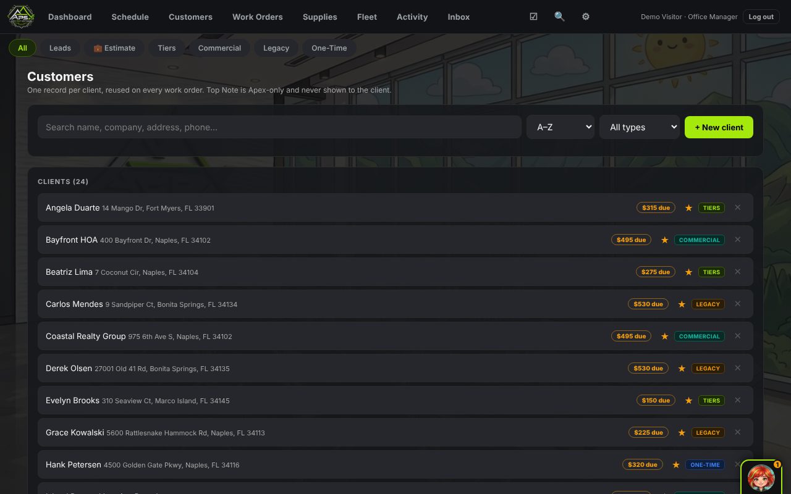Unstar Evelyn Brooks in the client list
Viewport: 791px width, 494px height.
[688, 400]
